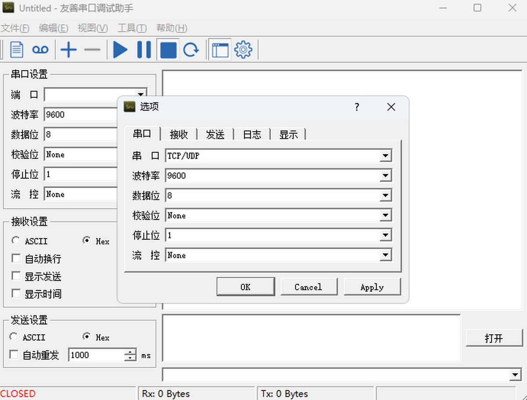
Task: Click the 打开 button
Action: [x=494, y=338]
